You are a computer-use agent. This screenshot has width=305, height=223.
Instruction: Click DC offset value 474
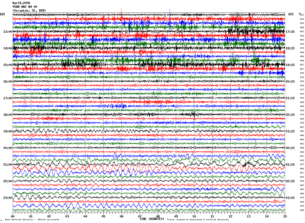[302, 48]
